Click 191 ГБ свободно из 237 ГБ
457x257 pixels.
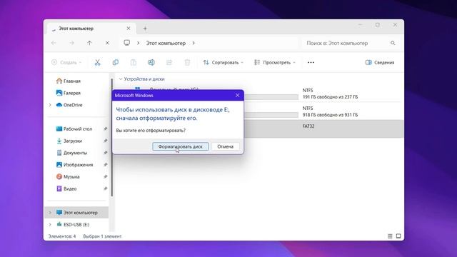coord(330,97)
